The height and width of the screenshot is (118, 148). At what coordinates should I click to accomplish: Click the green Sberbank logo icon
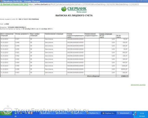click(x=64, y=9)
